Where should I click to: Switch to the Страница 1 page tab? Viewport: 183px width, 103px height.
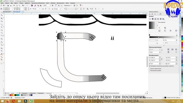point(25,93)
